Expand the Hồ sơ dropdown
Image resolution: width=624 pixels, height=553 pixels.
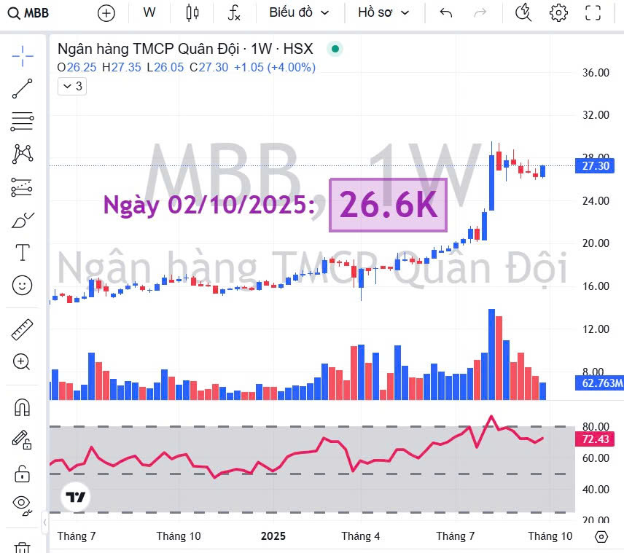click(383, 12)
